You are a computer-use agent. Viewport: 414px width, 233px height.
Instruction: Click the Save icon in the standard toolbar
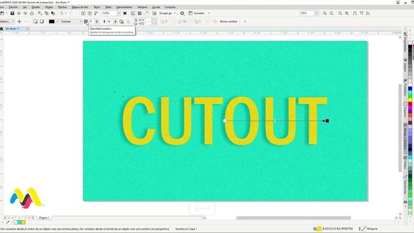click(x=12, y=13)
